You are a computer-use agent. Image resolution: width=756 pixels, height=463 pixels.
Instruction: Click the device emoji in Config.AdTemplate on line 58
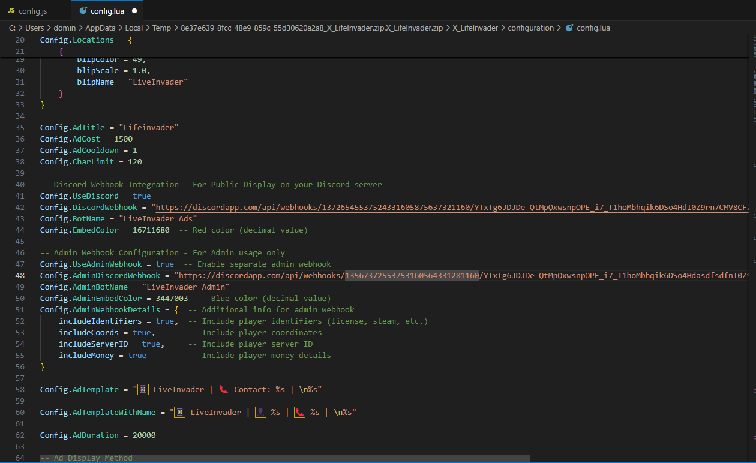pyautogui.click(x=143, y=390)
